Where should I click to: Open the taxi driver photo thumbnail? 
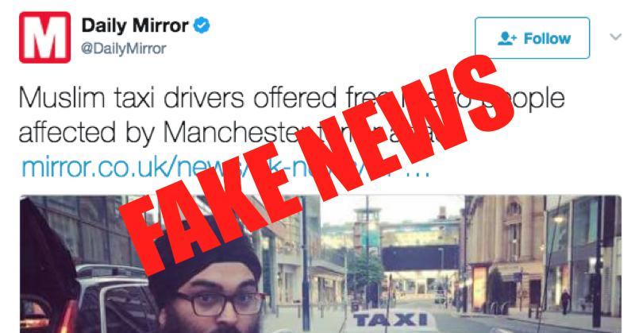321,264
